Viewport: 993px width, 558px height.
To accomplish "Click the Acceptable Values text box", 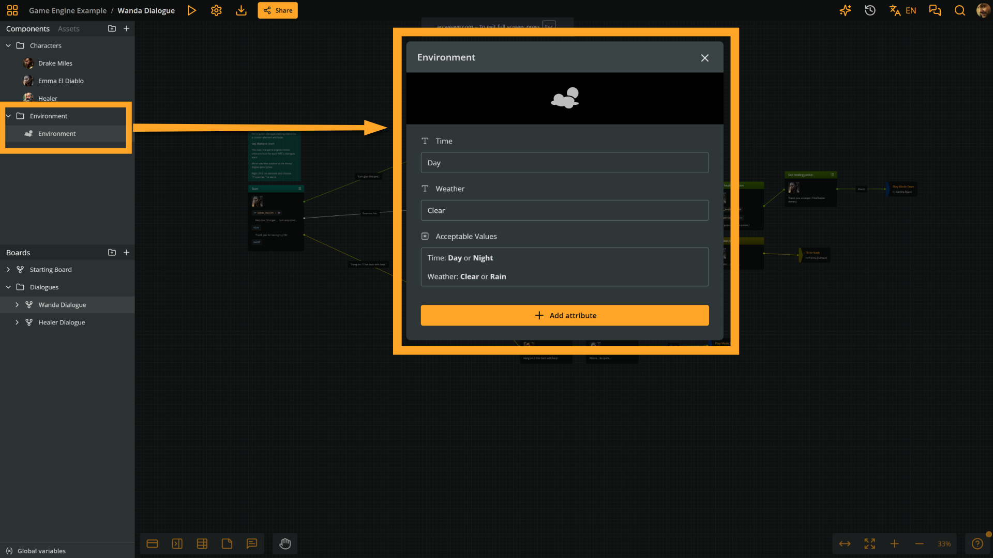I will 565,267.
